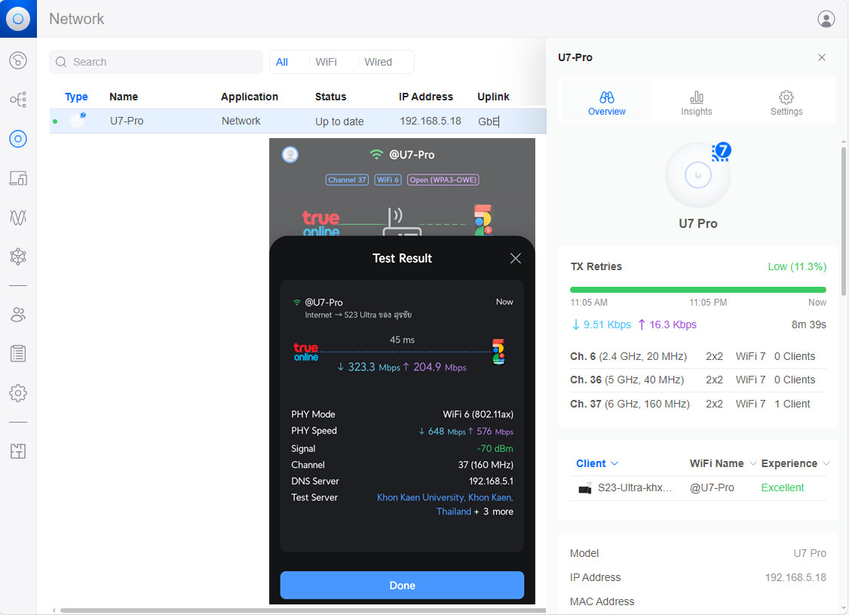Sort by the Application column header
Image resolution: width=849 pixels, height=615 pixels.
(x=250, y=97)
